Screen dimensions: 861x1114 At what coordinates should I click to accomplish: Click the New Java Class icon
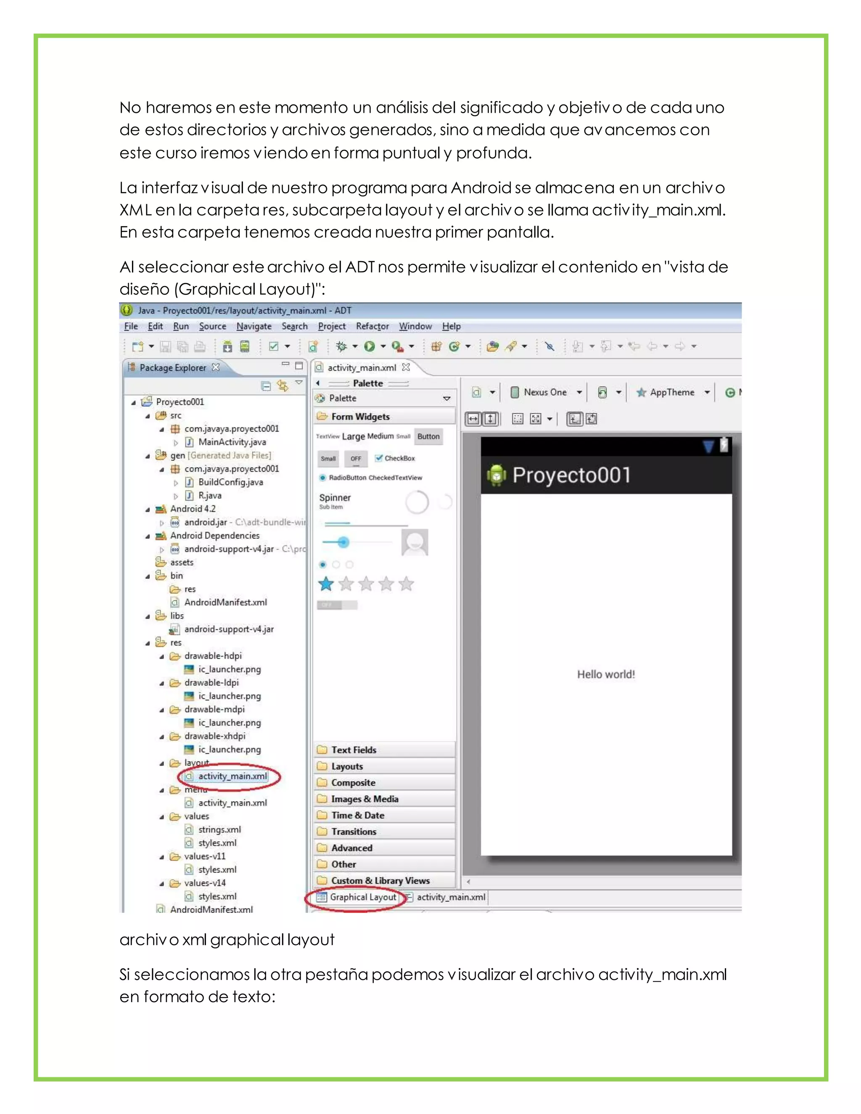click(x=454, y=347)
